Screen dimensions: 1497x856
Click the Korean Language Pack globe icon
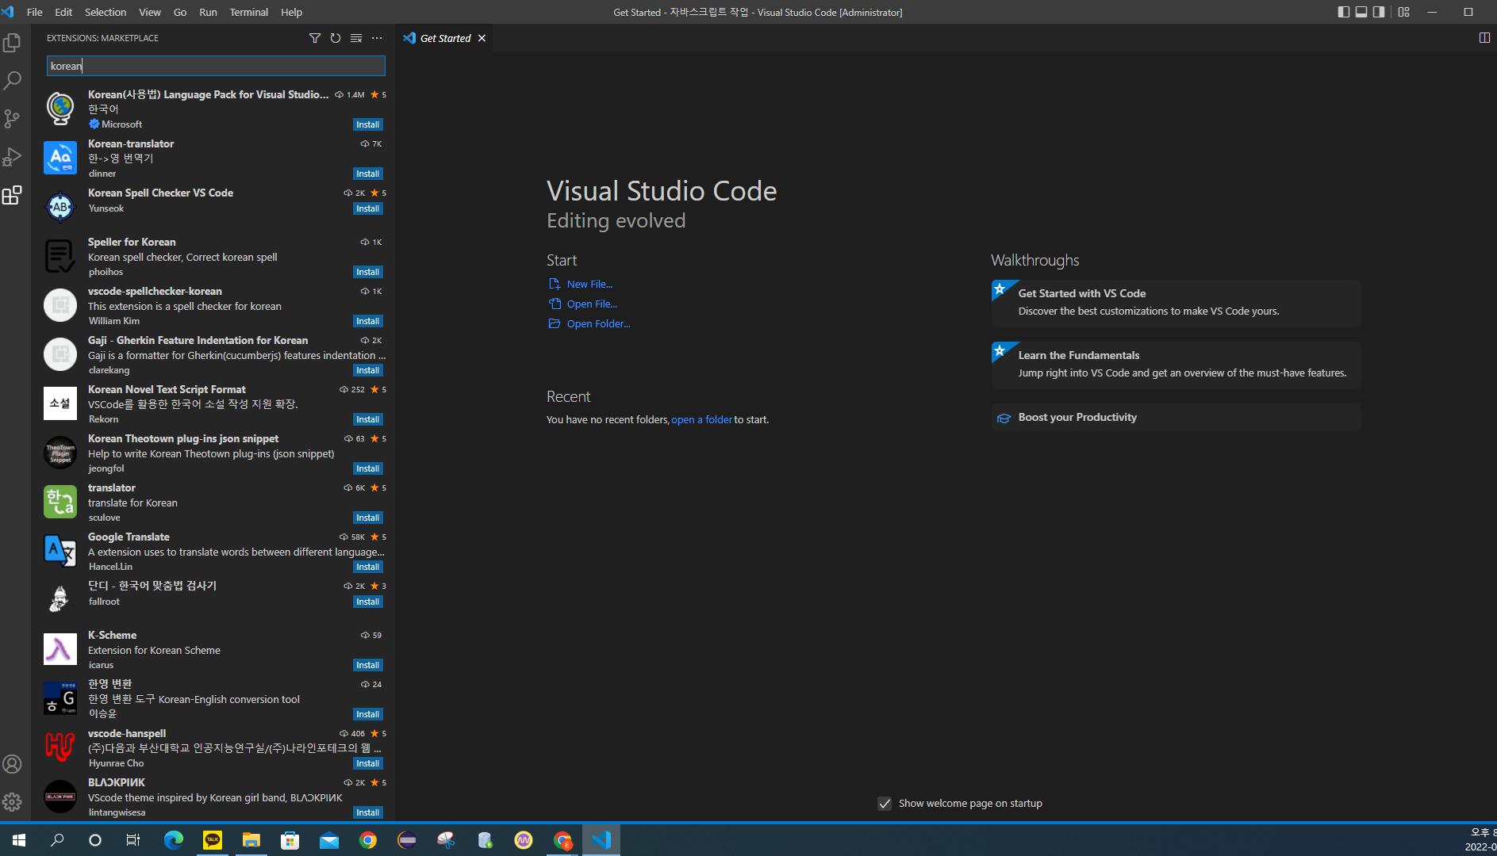(x=60, y=109)
